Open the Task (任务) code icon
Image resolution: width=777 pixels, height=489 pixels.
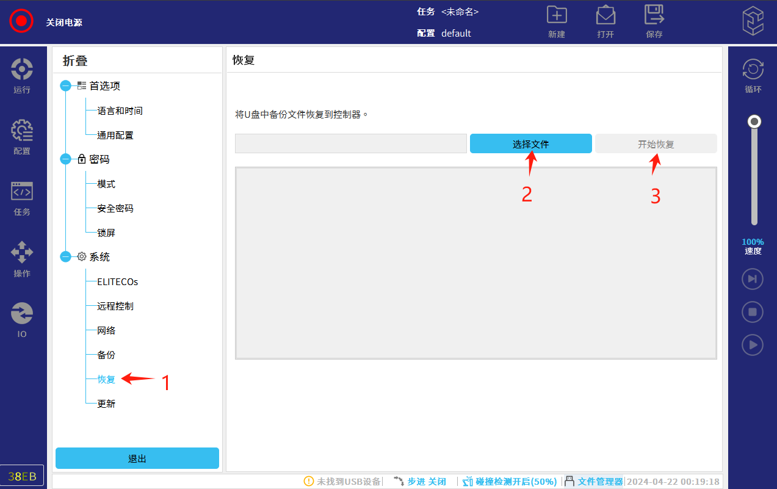(x=22, y=192)
